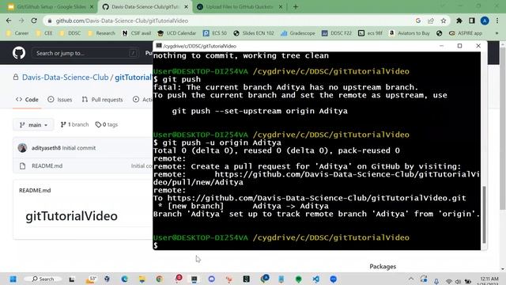Open Windows taskbar Search
The width and height of the screenshot is (506, 285).
tap(43, 279)
